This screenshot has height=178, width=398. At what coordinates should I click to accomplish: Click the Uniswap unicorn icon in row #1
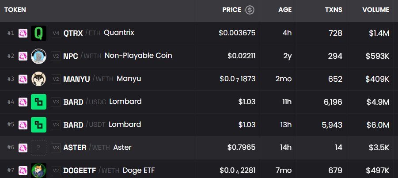pyautogui.click(x=23, y=33)
